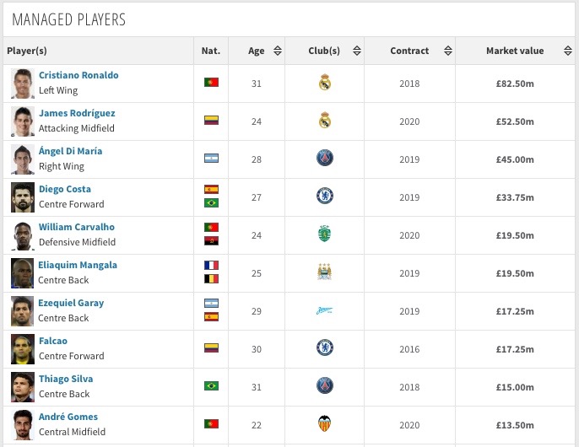
Task: Sort table by Contract column arrows
Action: click(x=447, y=51)
